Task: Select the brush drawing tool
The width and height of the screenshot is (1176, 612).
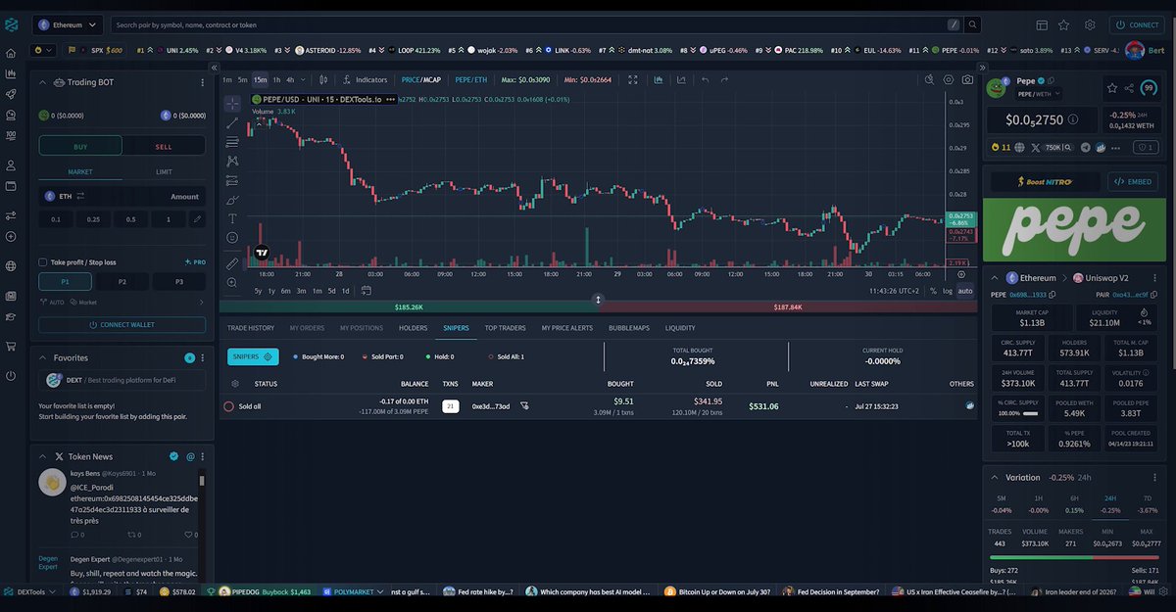Action: [x=232, y=199]
